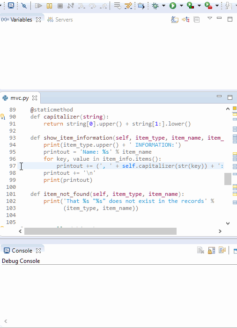Click line number 97 in the gutter
Viewport: 237px width, 328px height.
click(13, 166)
